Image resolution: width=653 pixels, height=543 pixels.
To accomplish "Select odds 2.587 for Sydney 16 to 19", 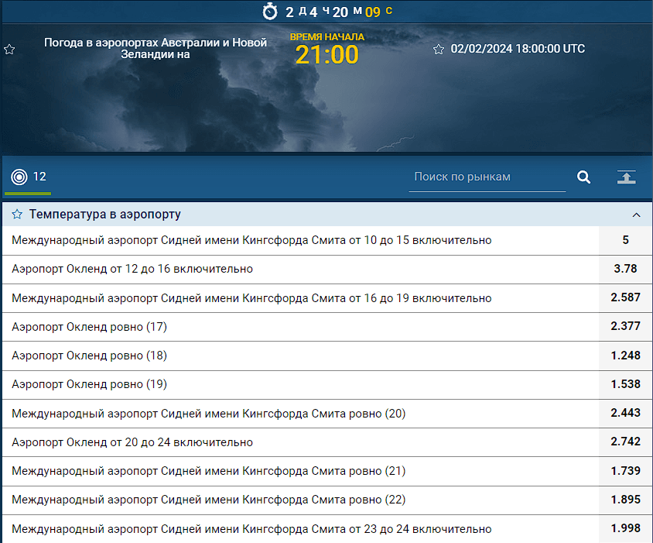I will tap(625, 297).
